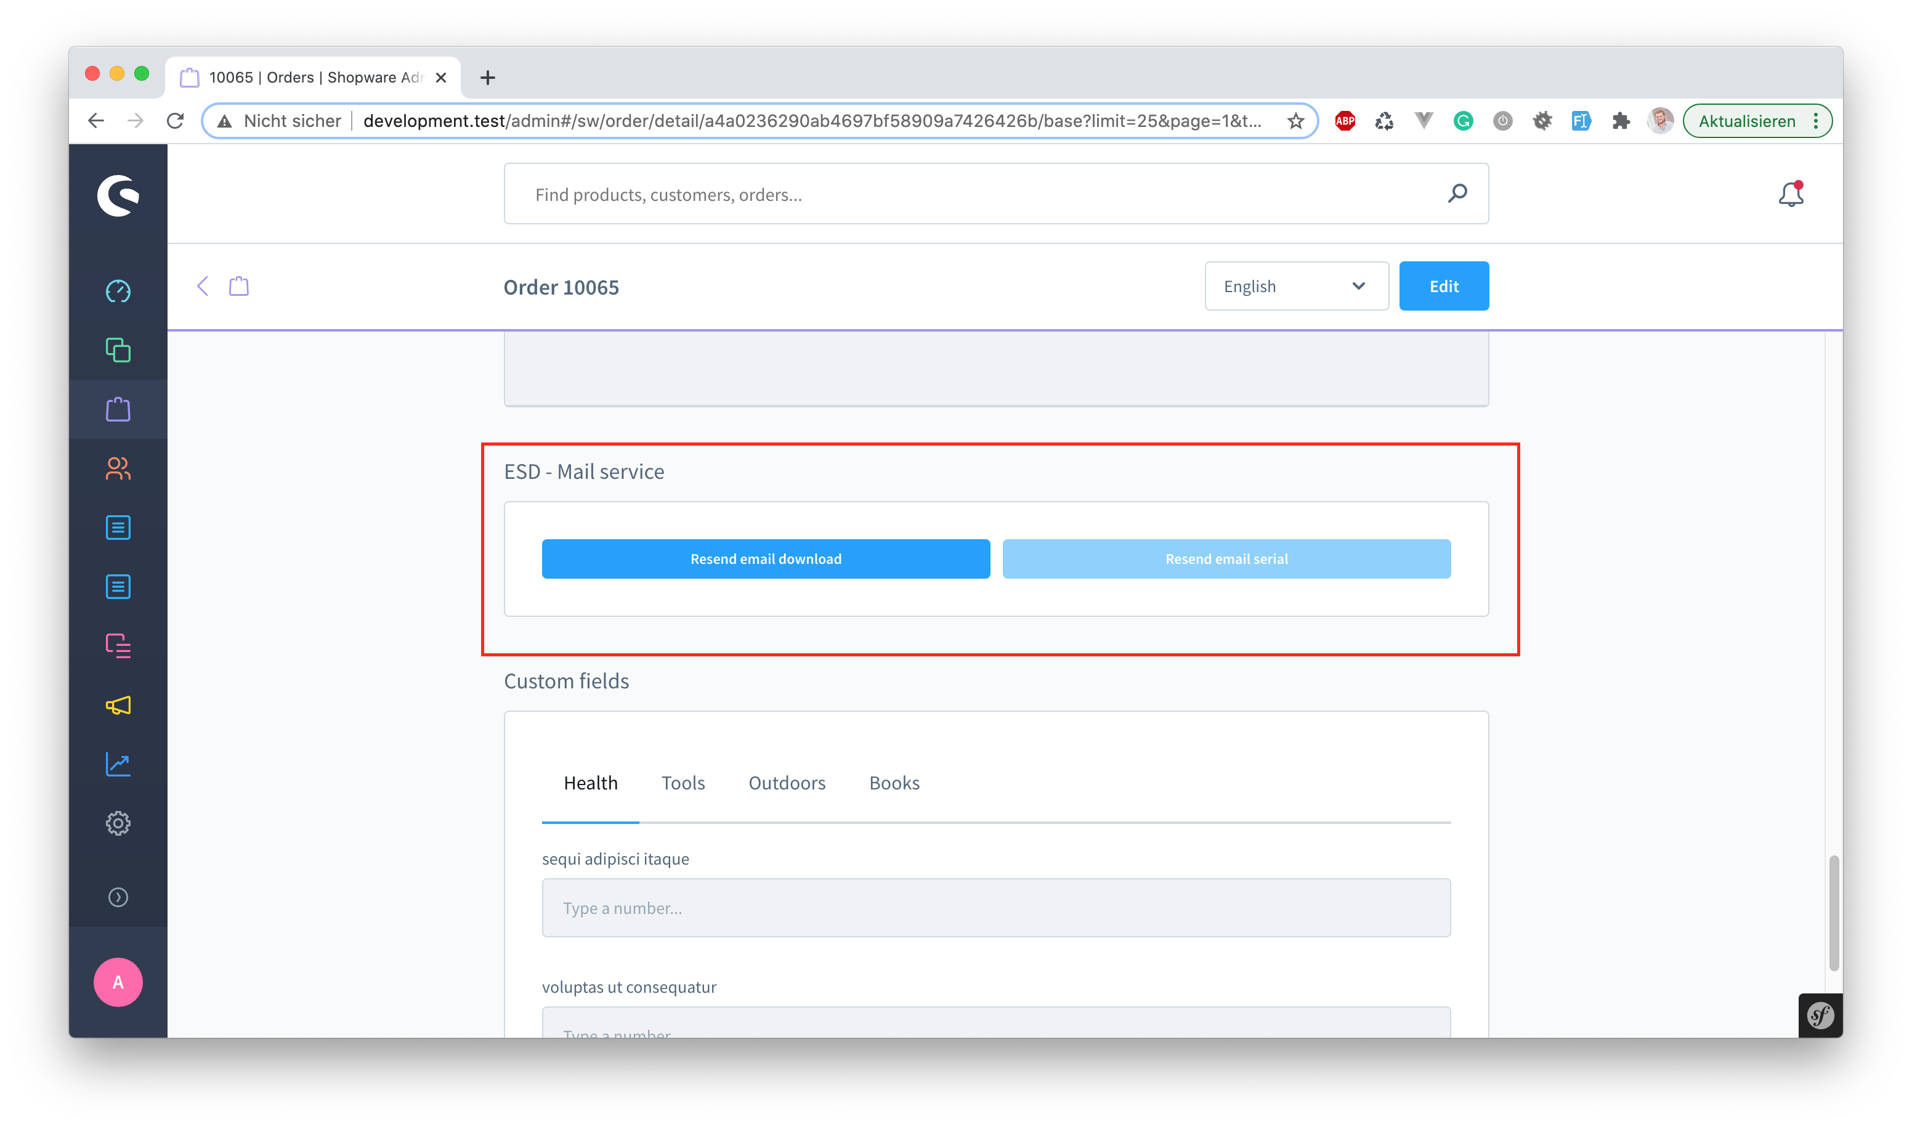Open the Dashboard sidebar icon
This screenshot has height=1129, width=1912.
click(118, 291)
